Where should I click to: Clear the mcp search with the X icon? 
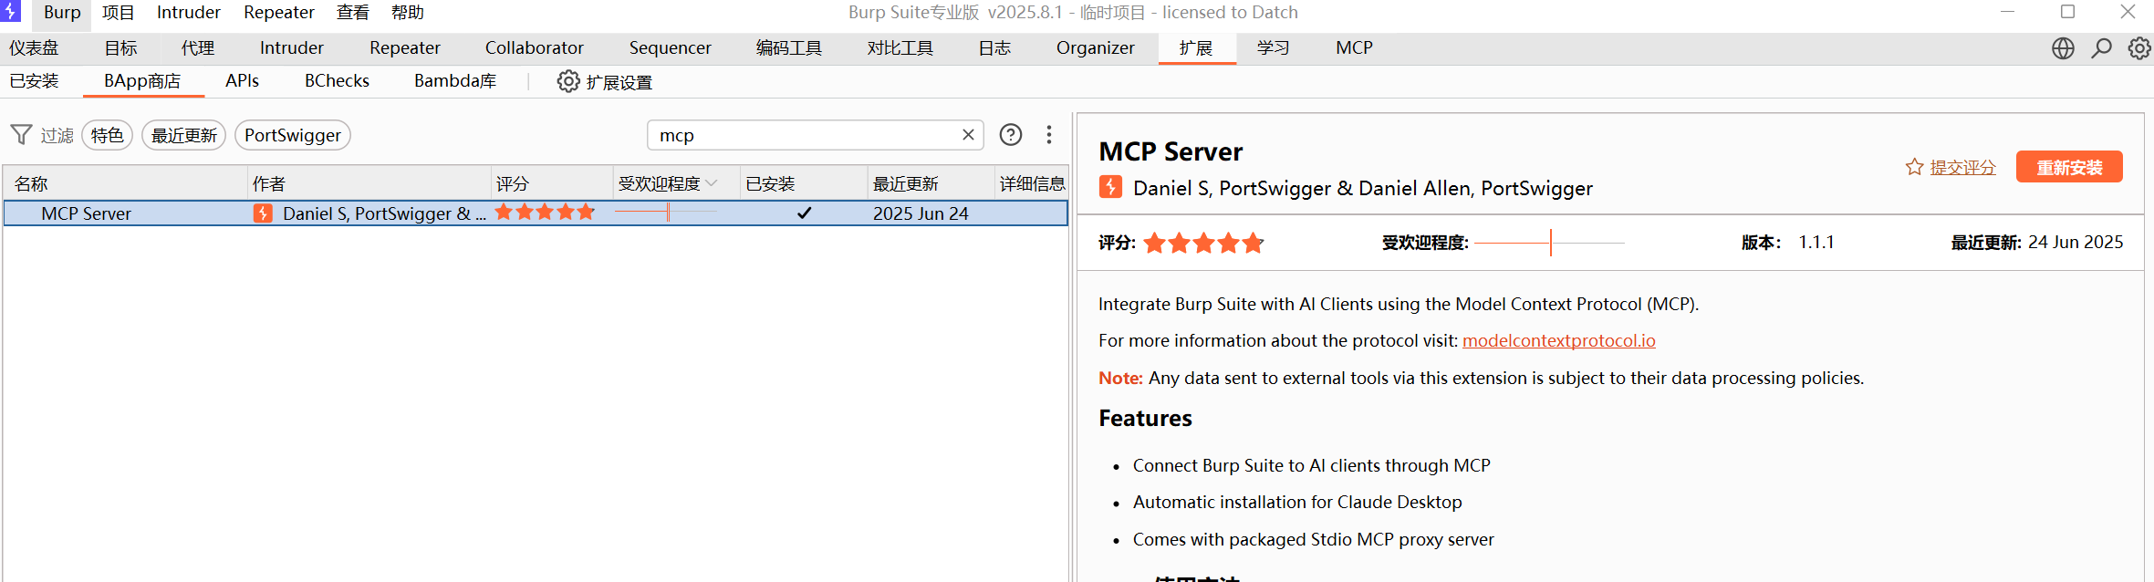pyautogui.click(x=968, y=135)
